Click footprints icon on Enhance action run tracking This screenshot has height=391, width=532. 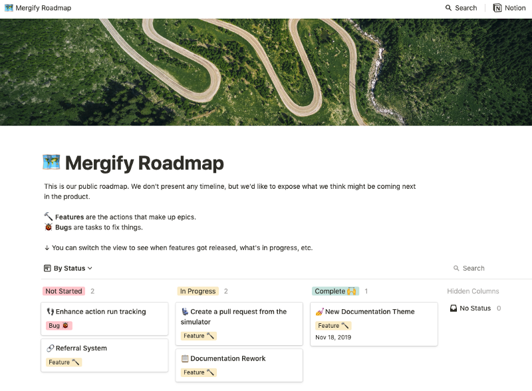point(51,311)
